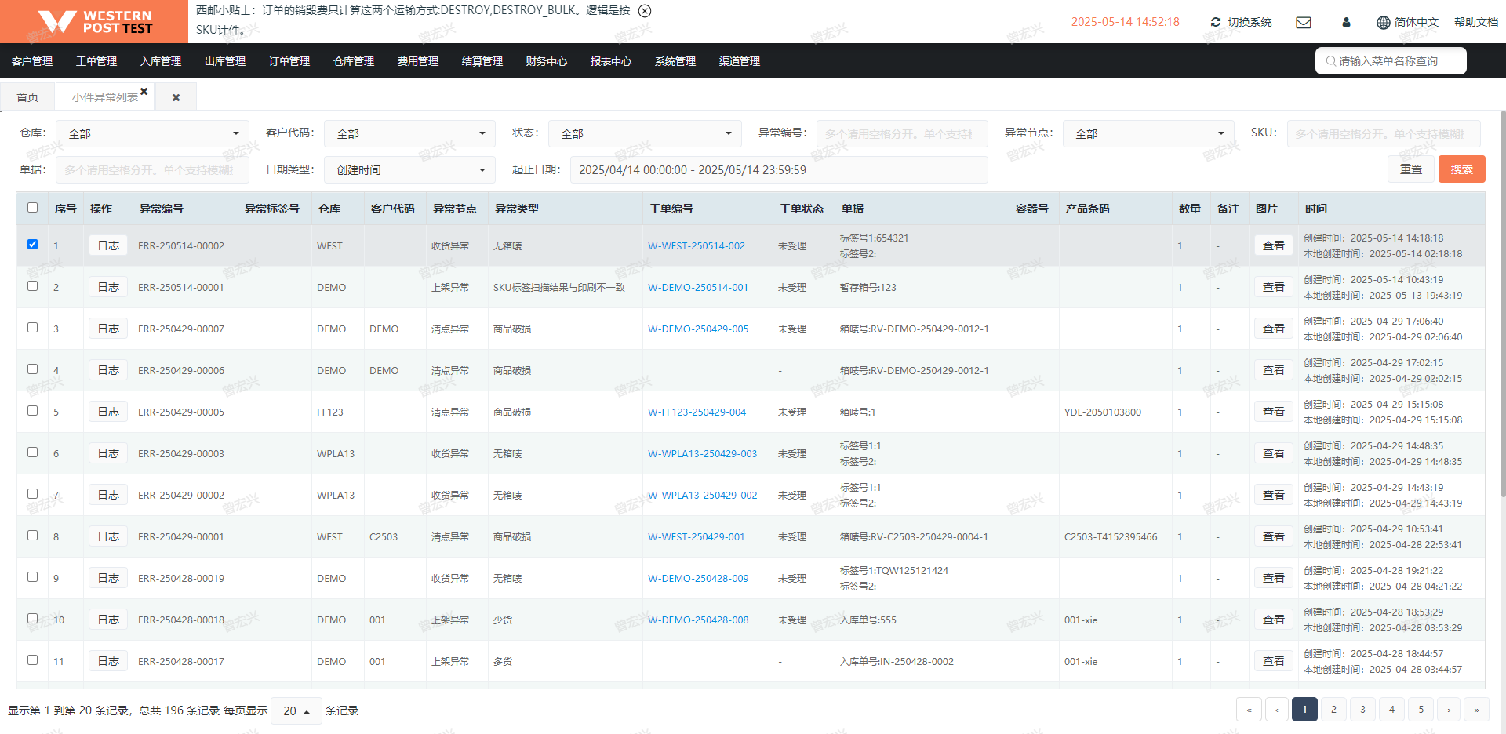Check row ERR-250429-00005 checkbox
Image resolution: width=1506 pixels, height=734 pixels.
point(32,410)
